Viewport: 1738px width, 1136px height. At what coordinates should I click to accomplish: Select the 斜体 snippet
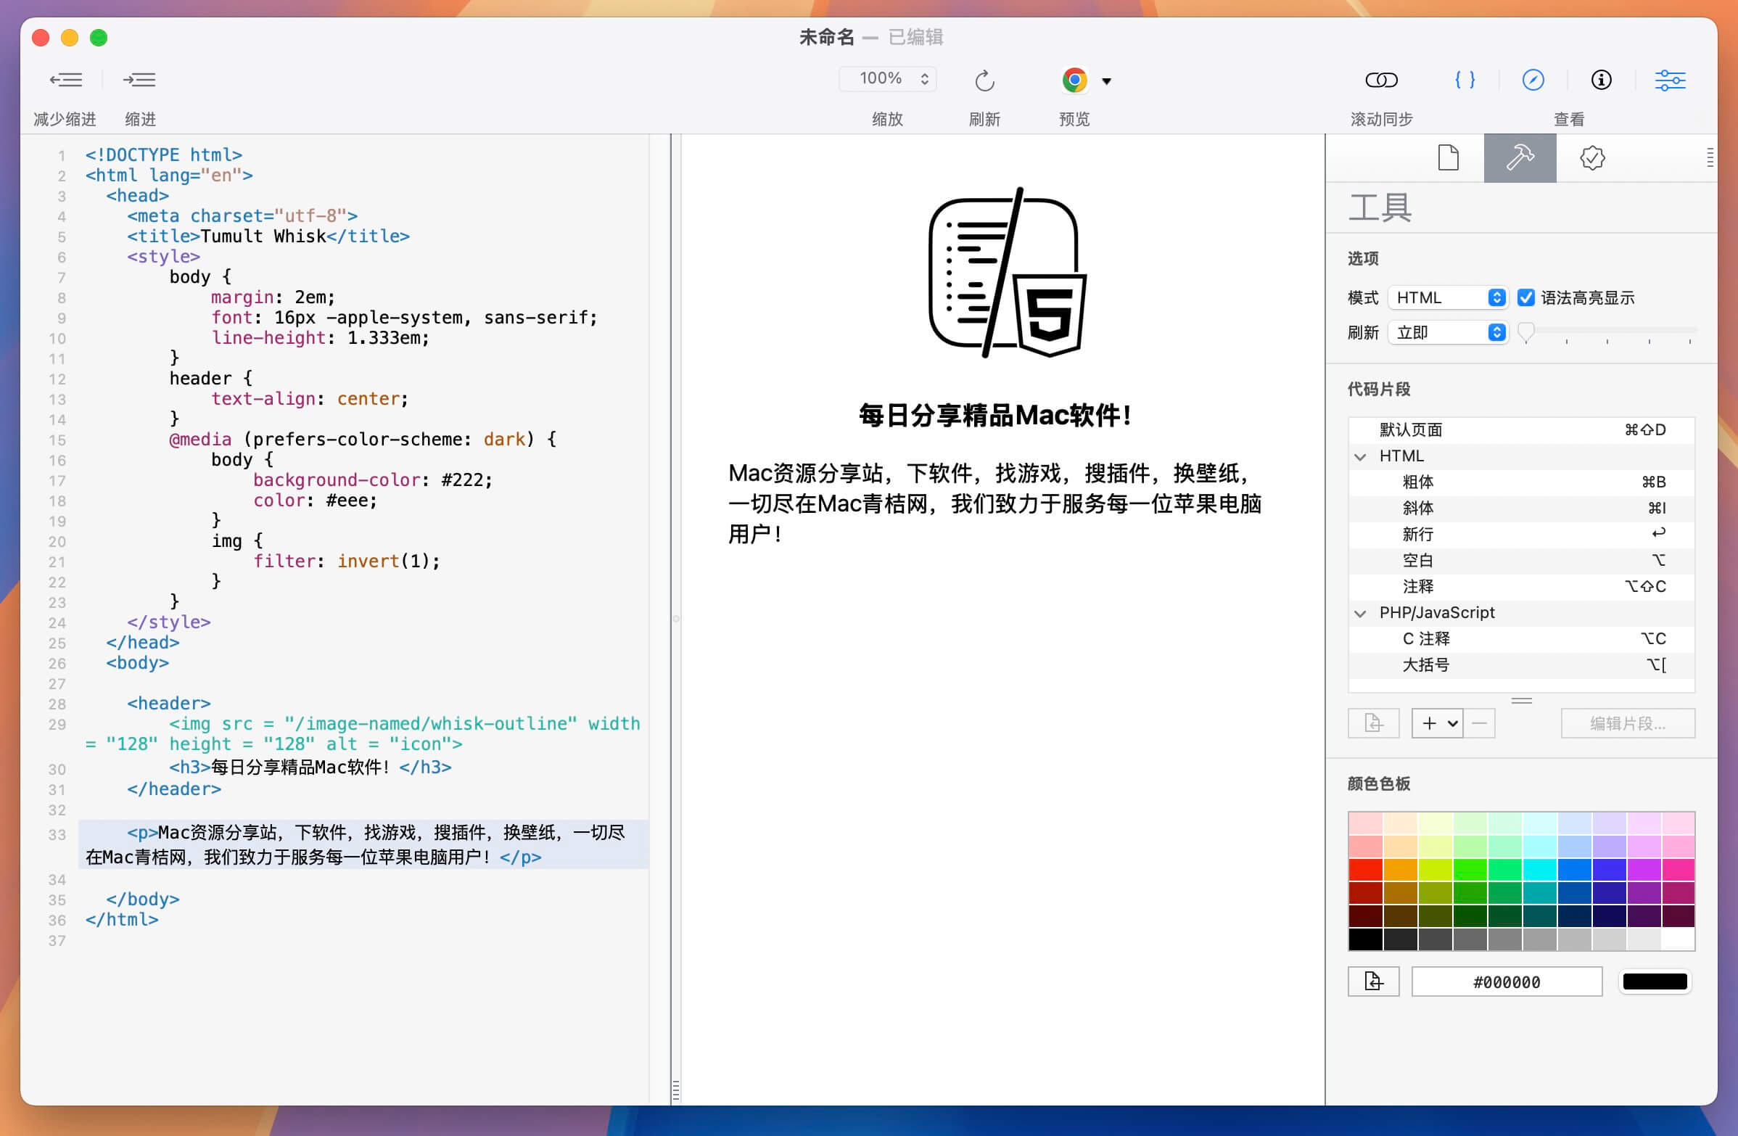click(1521, 508)
